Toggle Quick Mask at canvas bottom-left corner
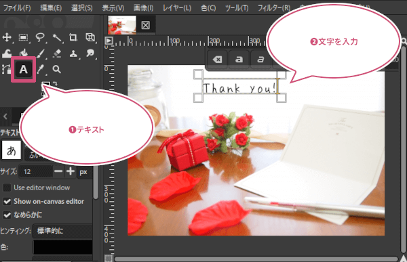 point(109,259)
